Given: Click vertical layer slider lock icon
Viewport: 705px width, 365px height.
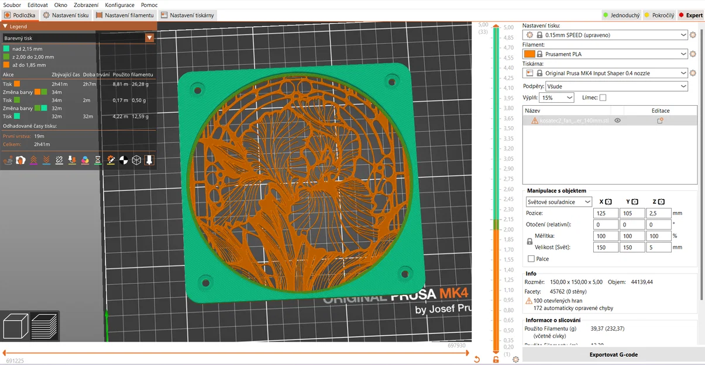Looking at the screenshot, I should [x=496, y=360].
